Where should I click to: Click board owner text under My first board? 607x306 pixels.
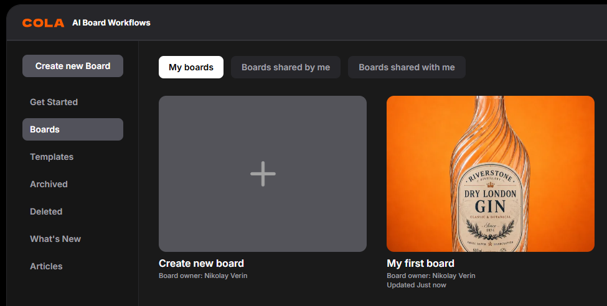(x=431, y=276)
